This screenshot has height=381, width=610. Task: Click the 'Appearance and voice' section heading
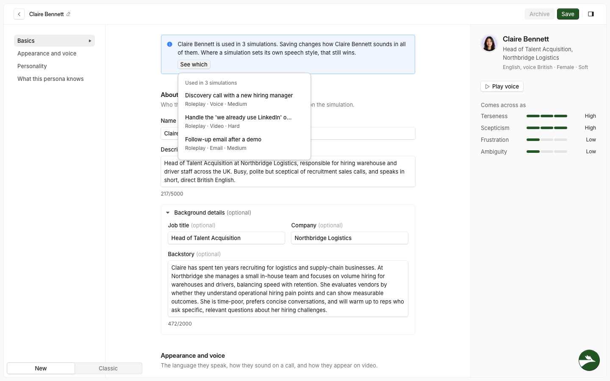193,356
